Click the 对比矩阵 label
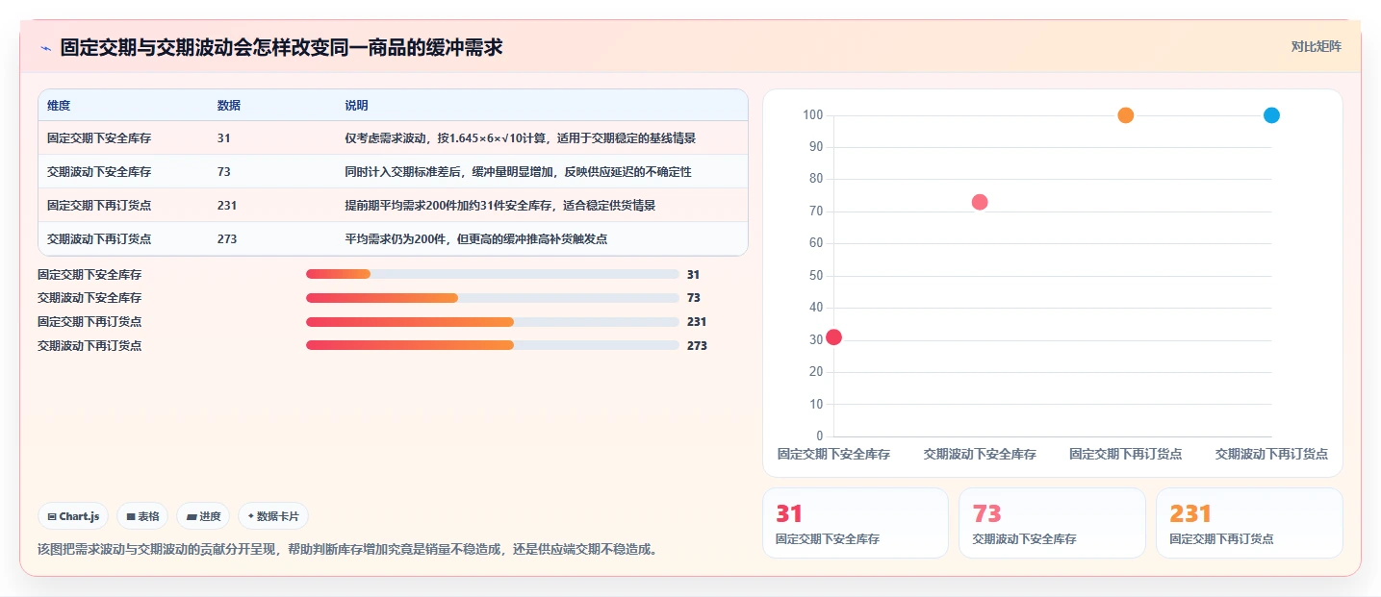 click(x=1316, y=46)
